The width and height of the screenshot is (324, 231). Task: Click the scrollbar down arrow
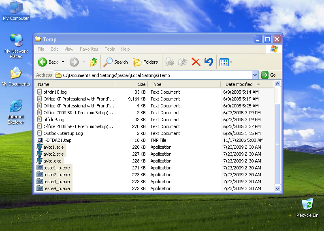pyautogui.click(x=277, y=188)
